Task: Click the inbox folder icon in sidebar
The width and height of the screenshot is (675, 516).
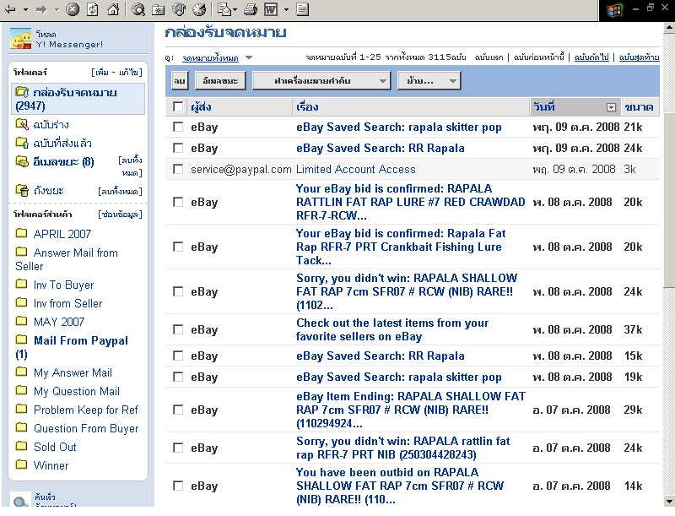Action: [22, 92]
